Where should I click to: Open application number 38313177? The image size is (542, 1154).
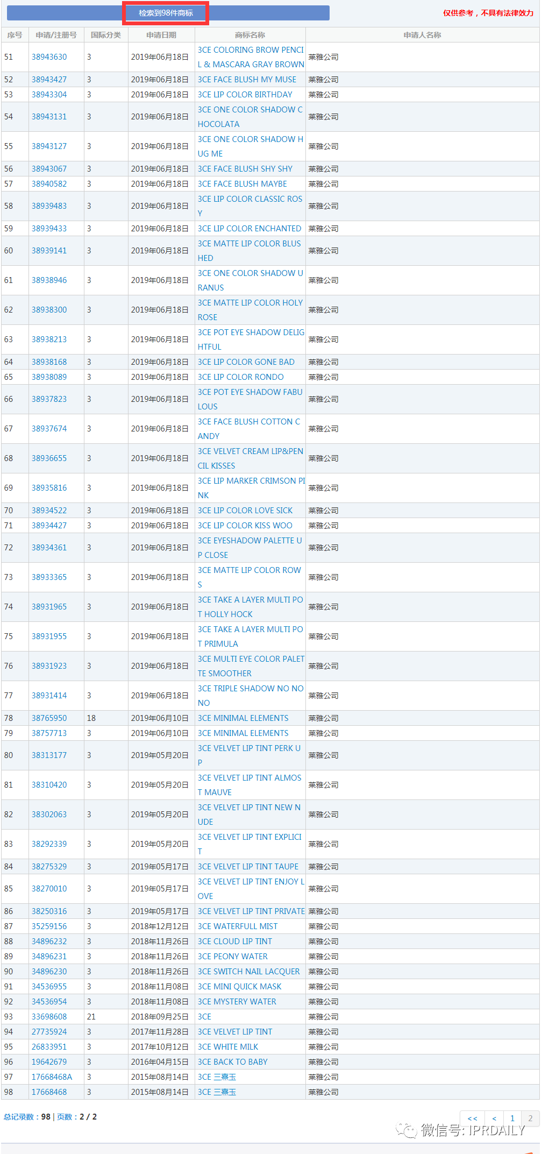point(49,755)
